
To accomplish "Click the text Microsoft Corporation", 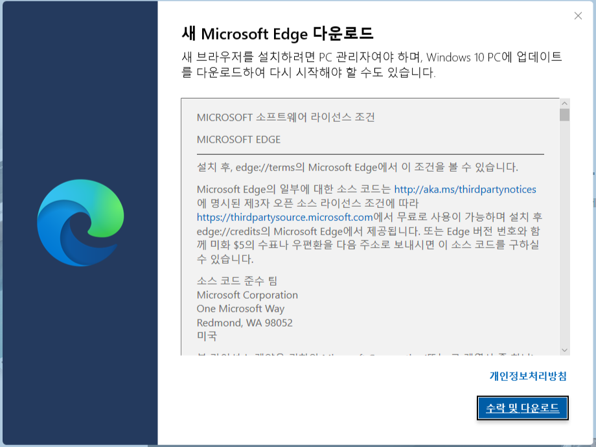I will coord(247,295).
